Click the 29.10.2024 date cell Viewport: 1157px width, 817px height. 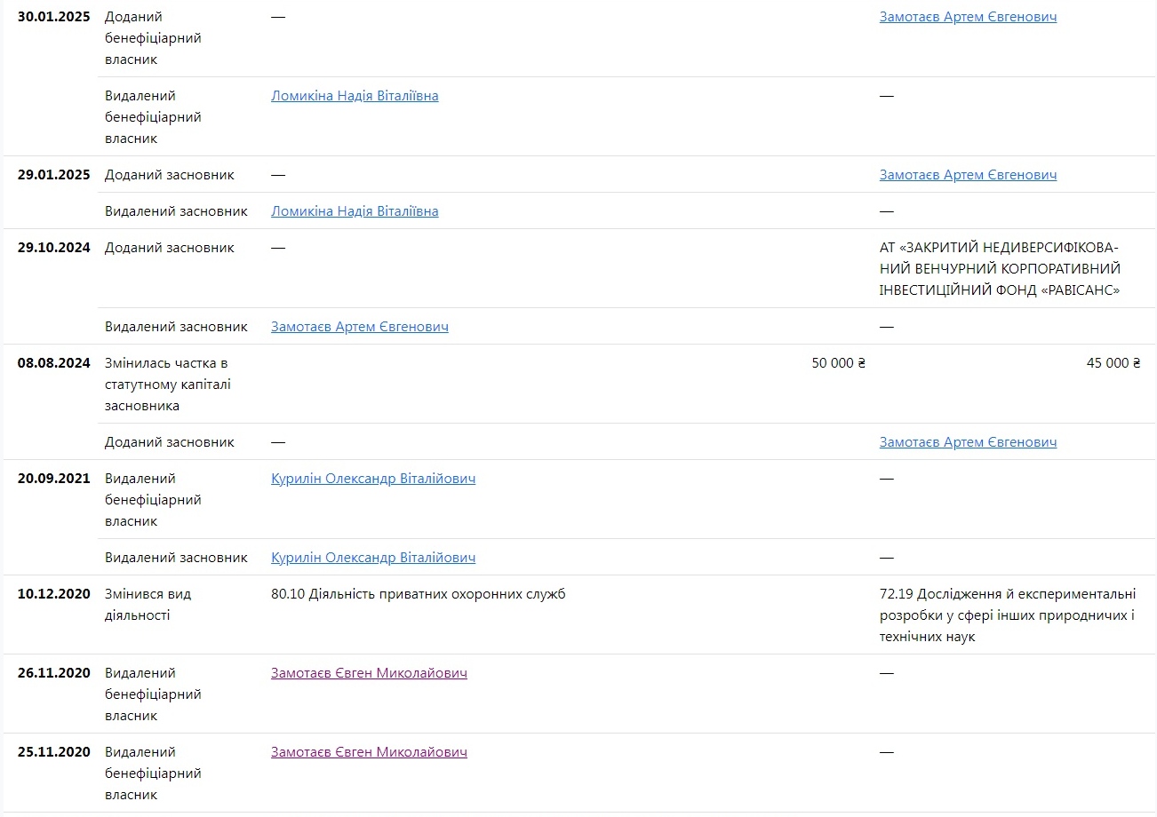click(53, 248)
